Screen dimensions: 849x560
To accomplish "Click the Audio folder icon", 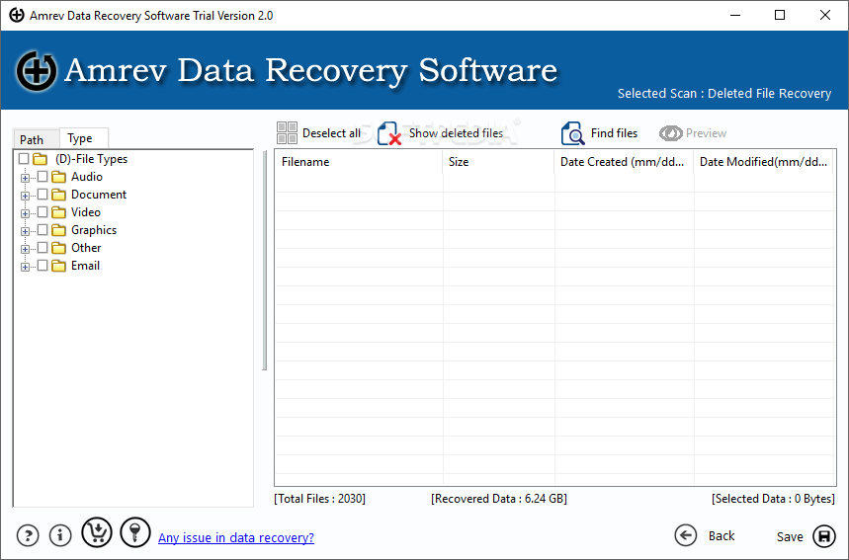I will pos(58,177).
